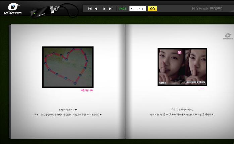
Task: Click the pink username under selfie photo
Action: [x=202, y=89]
